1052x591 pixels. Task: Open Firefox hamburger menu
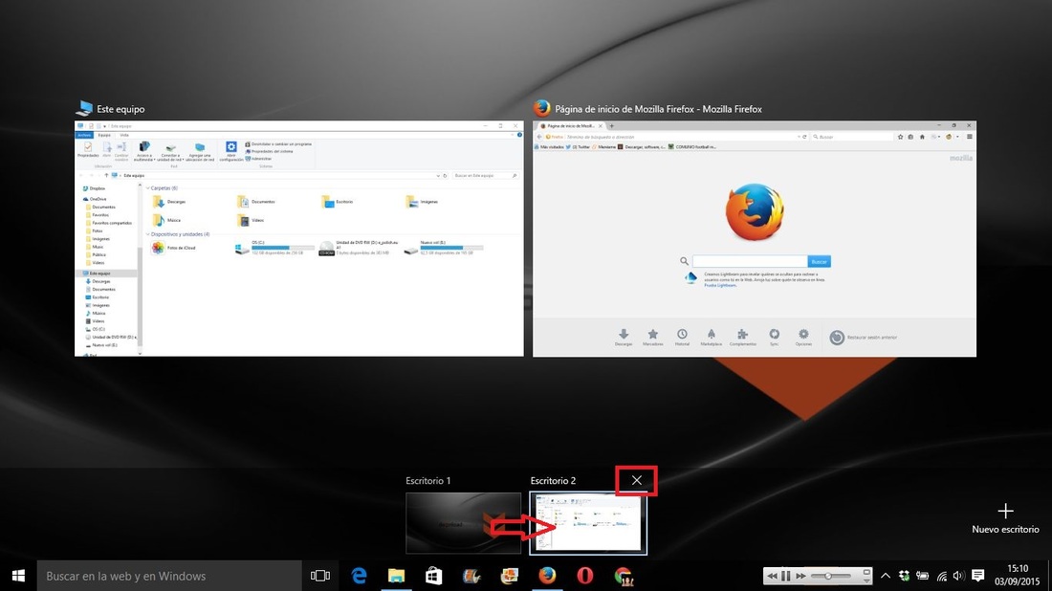tap(969, 137)
